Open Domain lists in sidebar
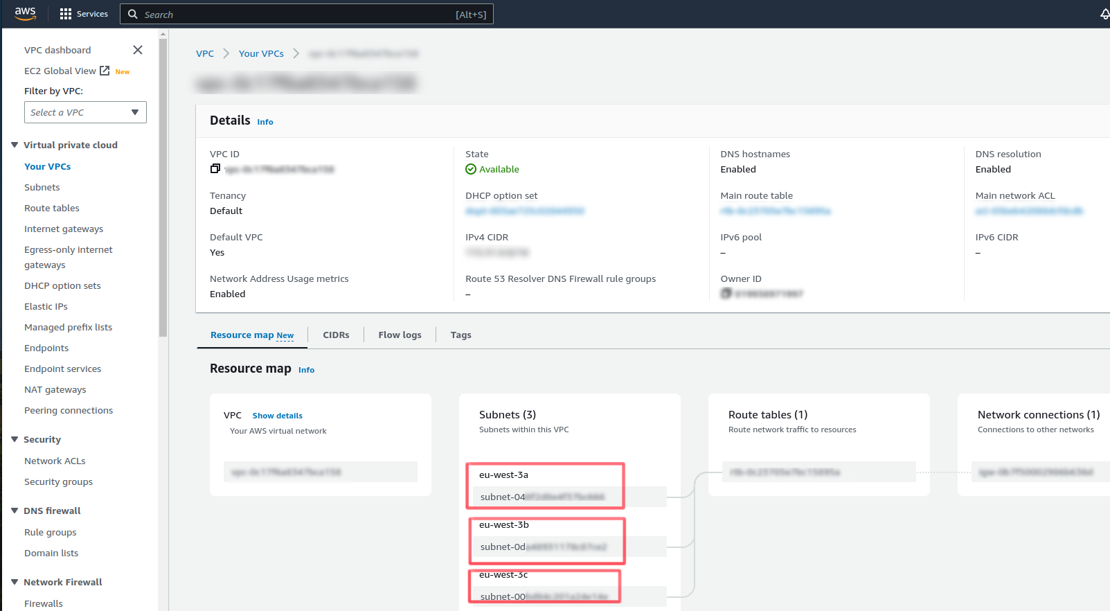The height and width of the screenshot is (611, 1110). tap(51, 553)
